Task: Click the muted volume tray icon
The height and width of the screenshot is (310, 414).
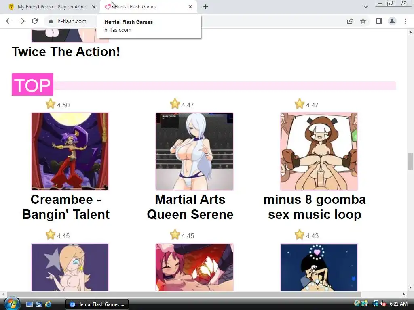Action: click(x=383, y=304)
